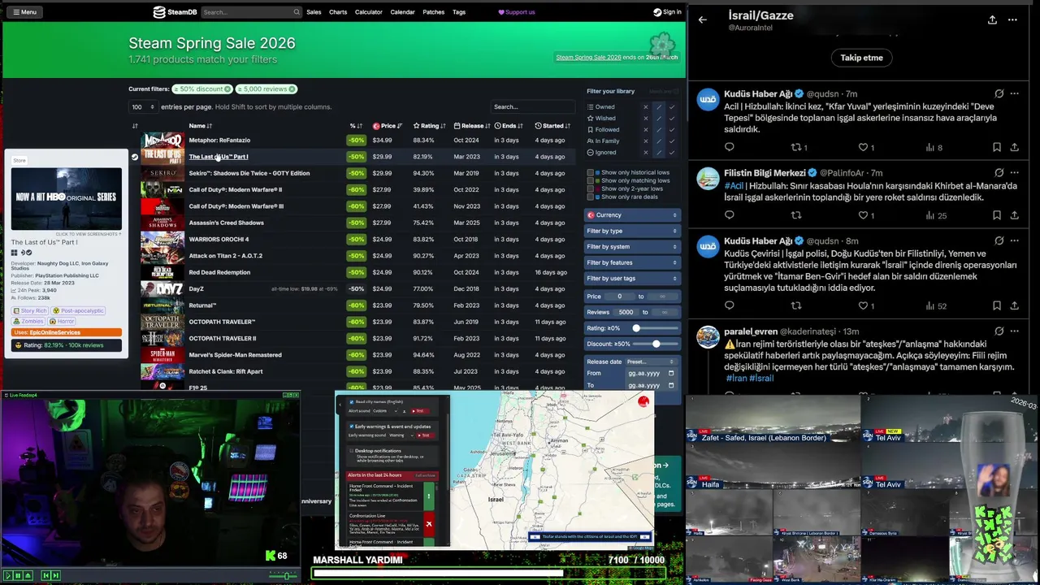This screenshot has height=585, width=1040.
Task: Open the From date calendar picker
Action: (x=671, y=374)
